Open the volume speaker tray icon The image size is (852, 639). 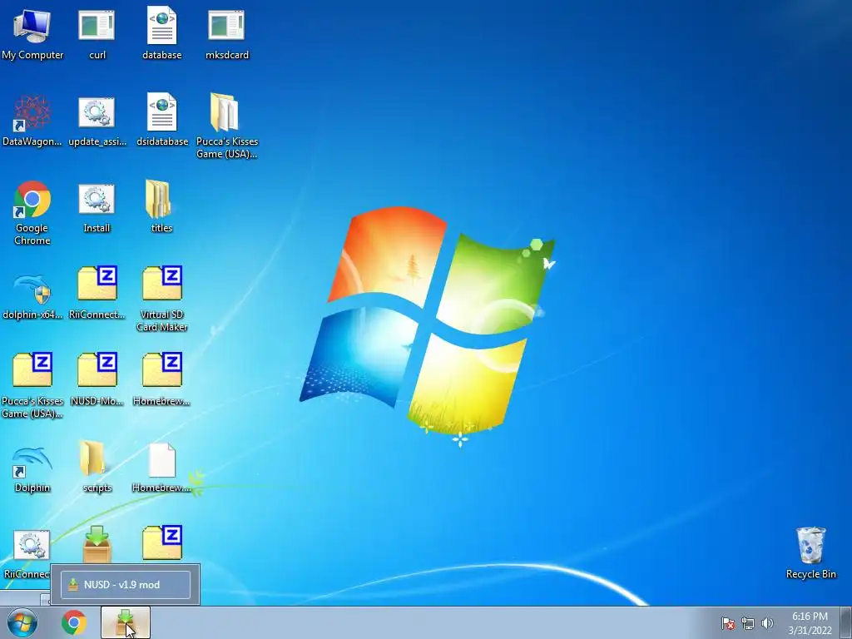[x=767, y=623]
